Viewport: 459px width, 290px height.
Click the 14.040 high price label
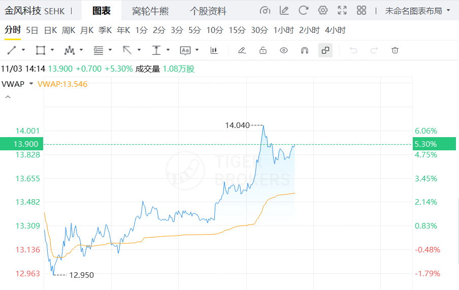click(238, 125)
